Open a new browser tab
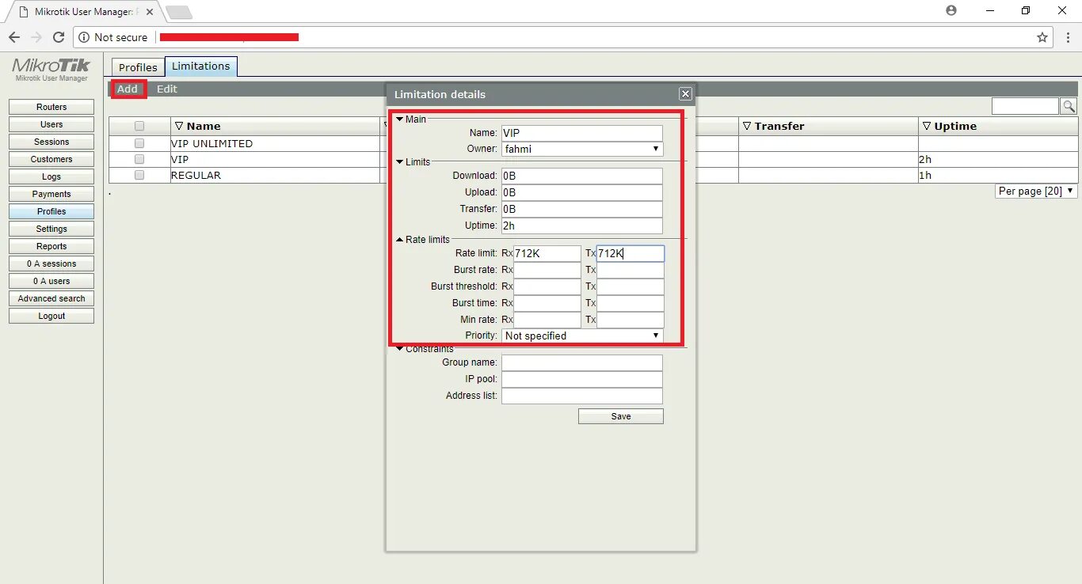The image size is (1082, 584). [x=179, y=12]
